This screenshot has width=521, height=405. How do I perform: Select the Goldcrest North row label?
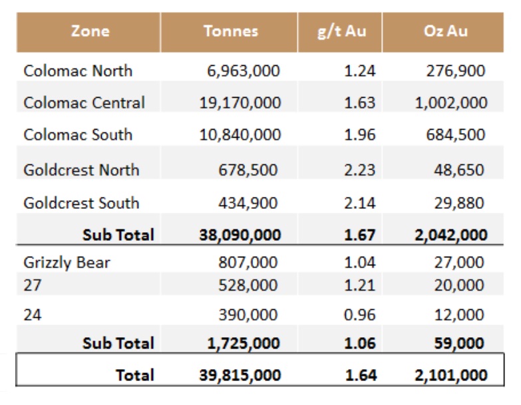click(81, 170)
